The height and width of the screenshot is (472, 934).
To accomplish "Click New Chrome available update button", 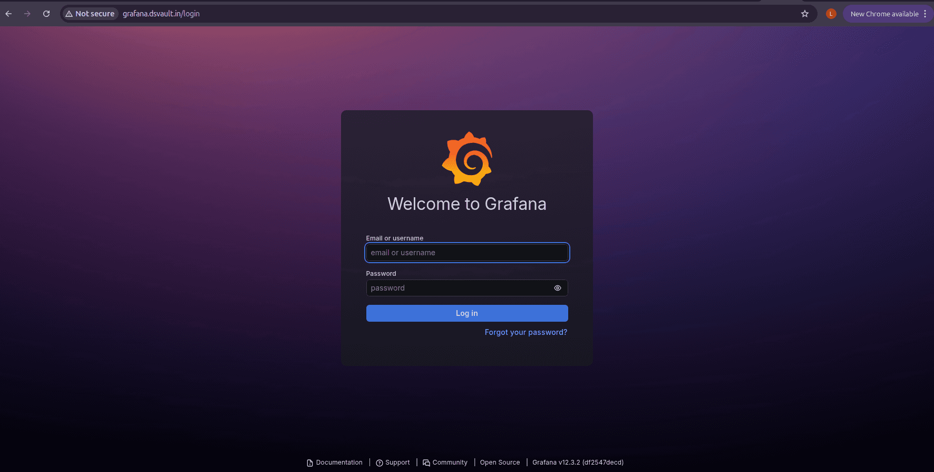I will pos(884,14).
